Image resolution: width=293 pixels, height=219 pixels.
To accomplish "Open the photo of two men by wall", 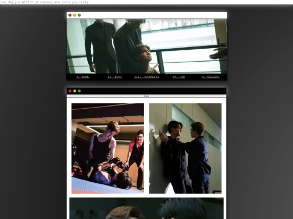I will click(186, 148).
